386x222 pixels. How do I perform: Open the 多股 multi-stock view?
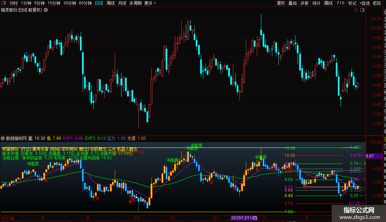point(304,3)
